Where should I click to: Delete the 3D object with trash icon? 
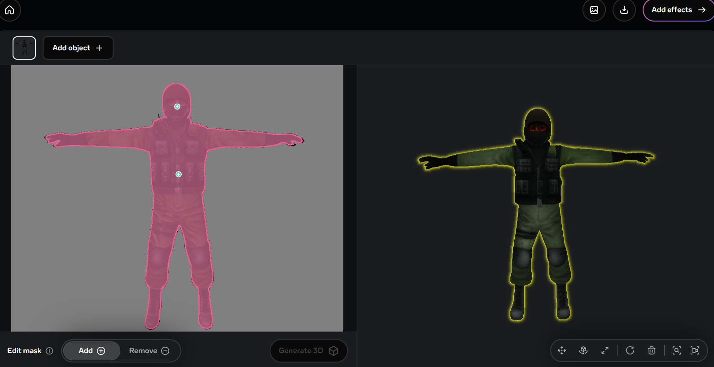(x=652, y=351)
